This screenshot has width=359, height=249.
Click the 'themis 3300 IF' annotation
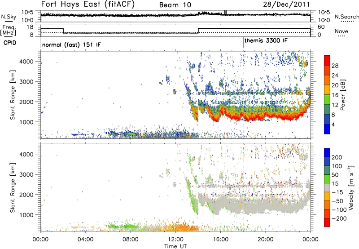(266, 40)
